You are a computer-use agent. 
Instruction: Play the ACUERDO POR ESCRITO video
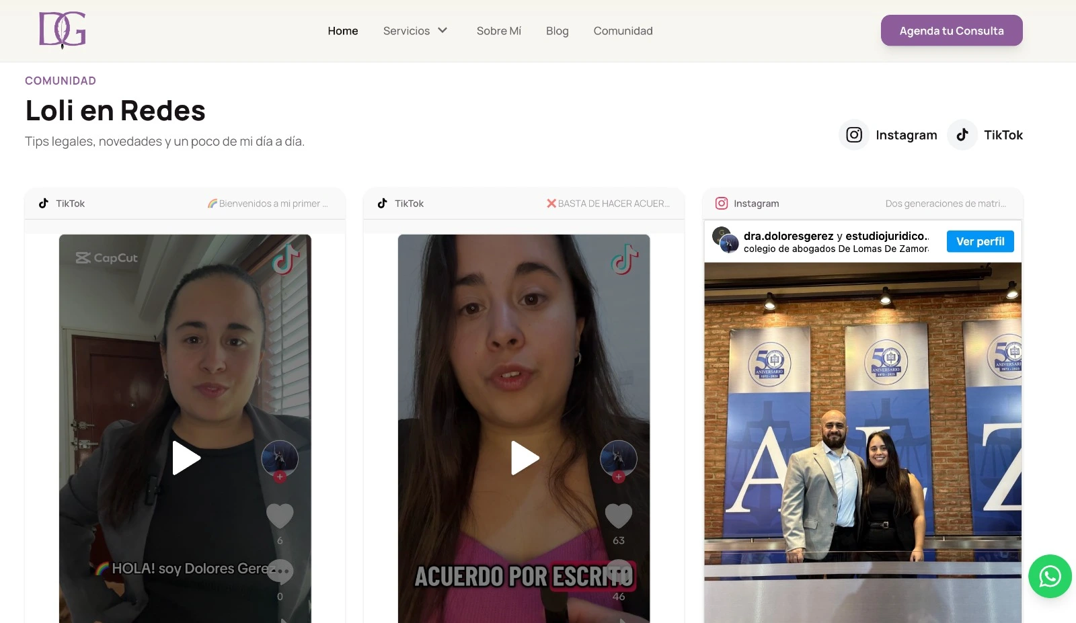[525, 458]
